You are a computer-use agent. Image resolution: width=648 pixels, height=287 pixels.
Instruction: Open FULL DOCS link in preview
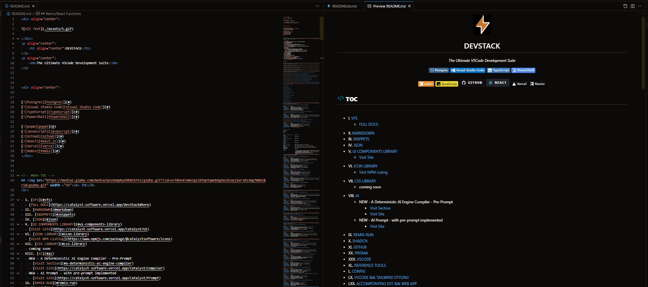(369, 124)
